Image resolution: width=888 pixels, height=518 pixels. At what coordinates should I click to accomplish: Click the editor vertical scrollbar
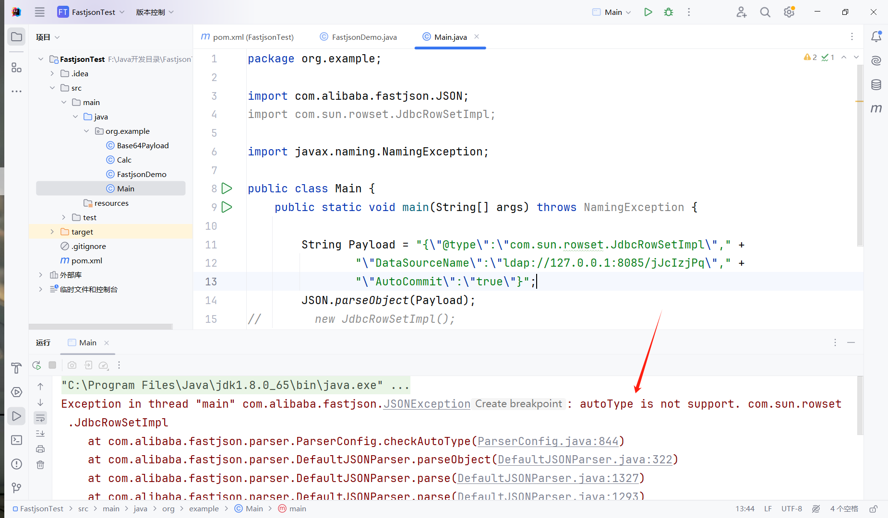point(860,156)
